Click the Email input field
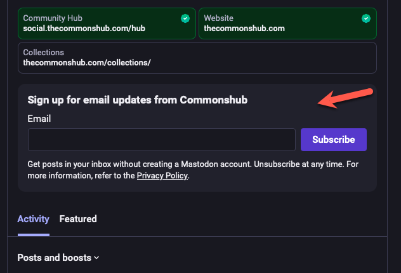Viewport: 401px width, 273px height. [162, 140]
